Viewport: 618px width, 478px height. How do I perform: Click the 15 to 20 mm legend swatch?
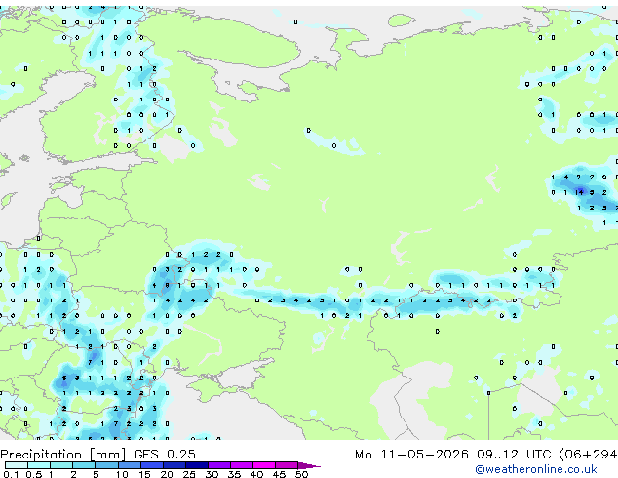click(151, 465)
